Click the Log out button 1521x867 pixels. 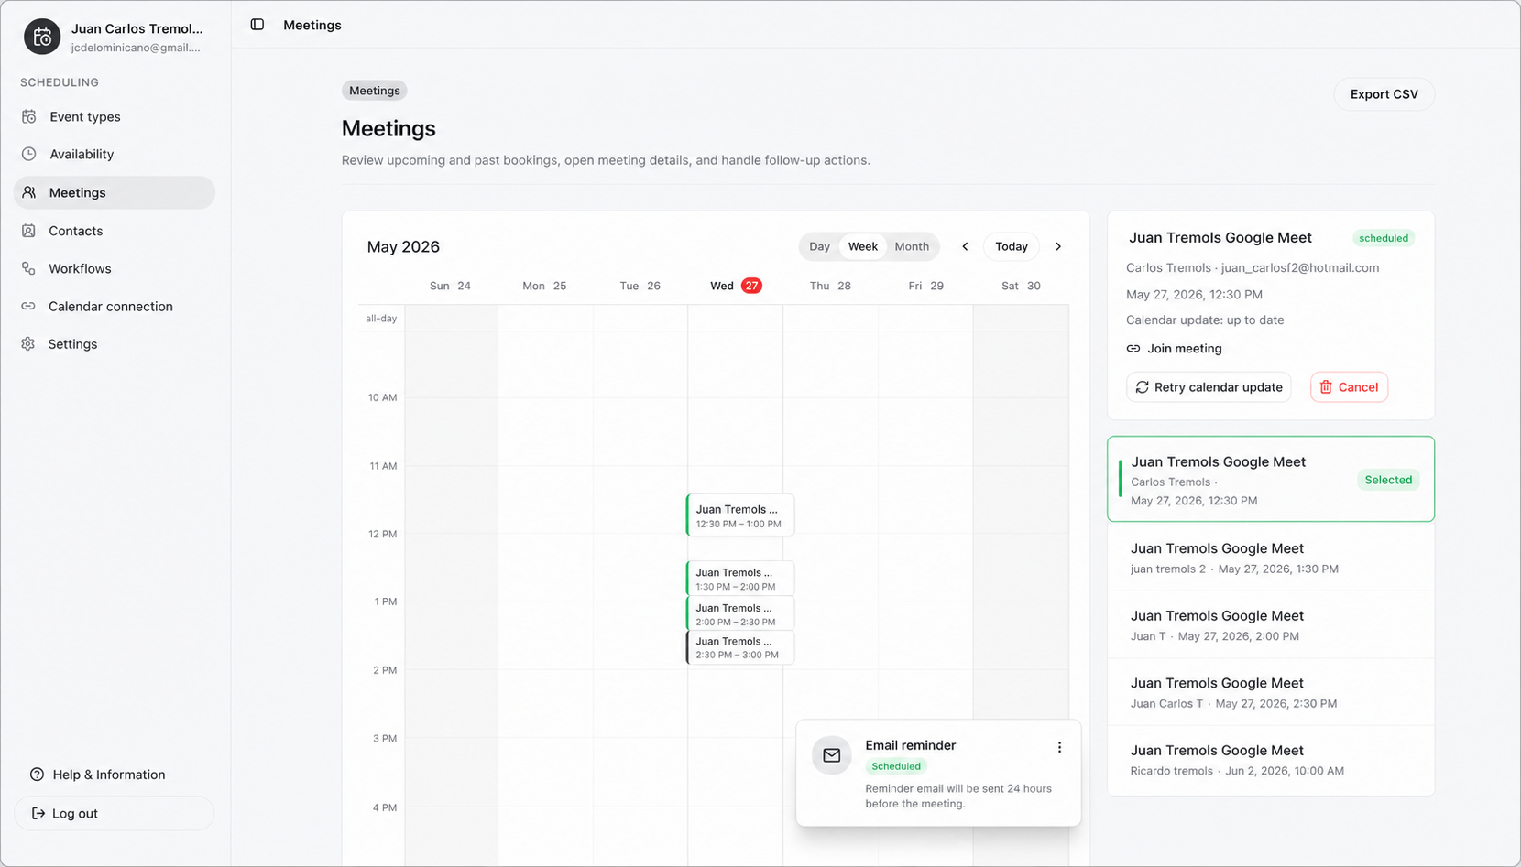coord(115,813)
